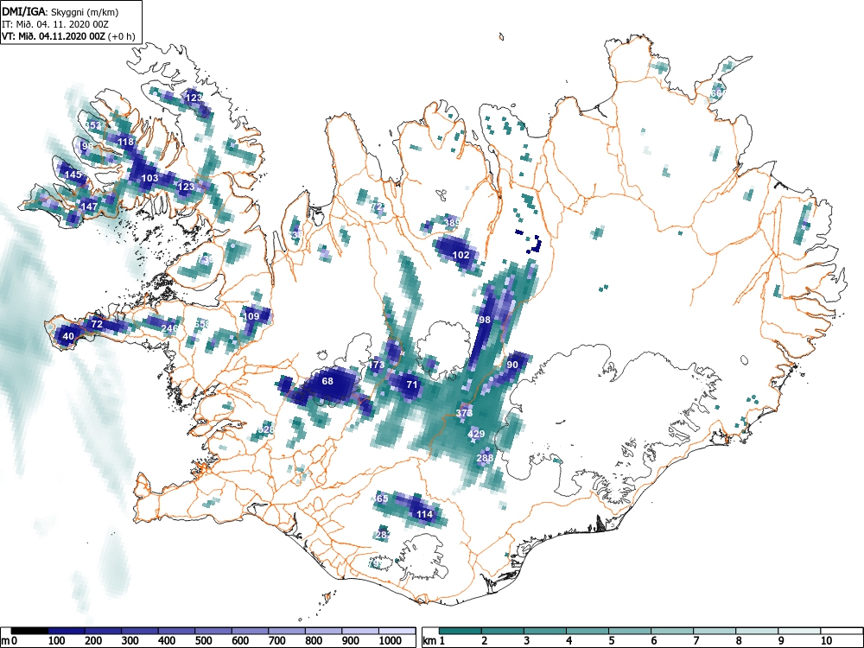Image resolution: width=864 pixels, height=648 pixels.
Task: Click the 'm 0' label on the metre legend
Action: 10,641
